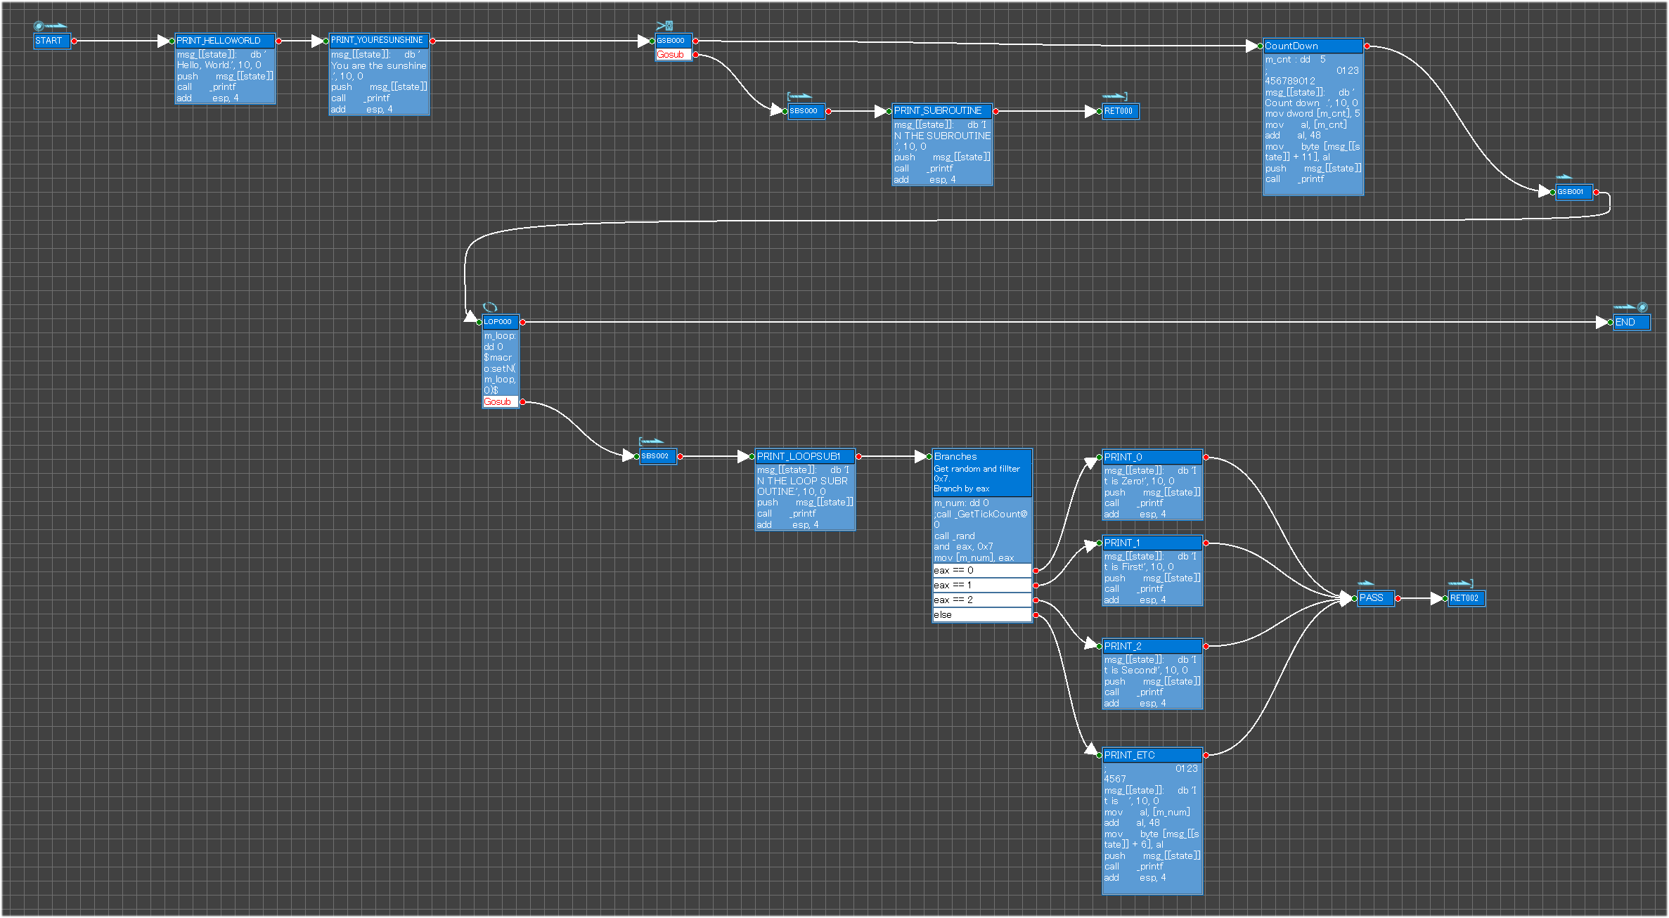Click the PRINT_ETC node title bar
1669x918 pixels.
[1152, 756]
